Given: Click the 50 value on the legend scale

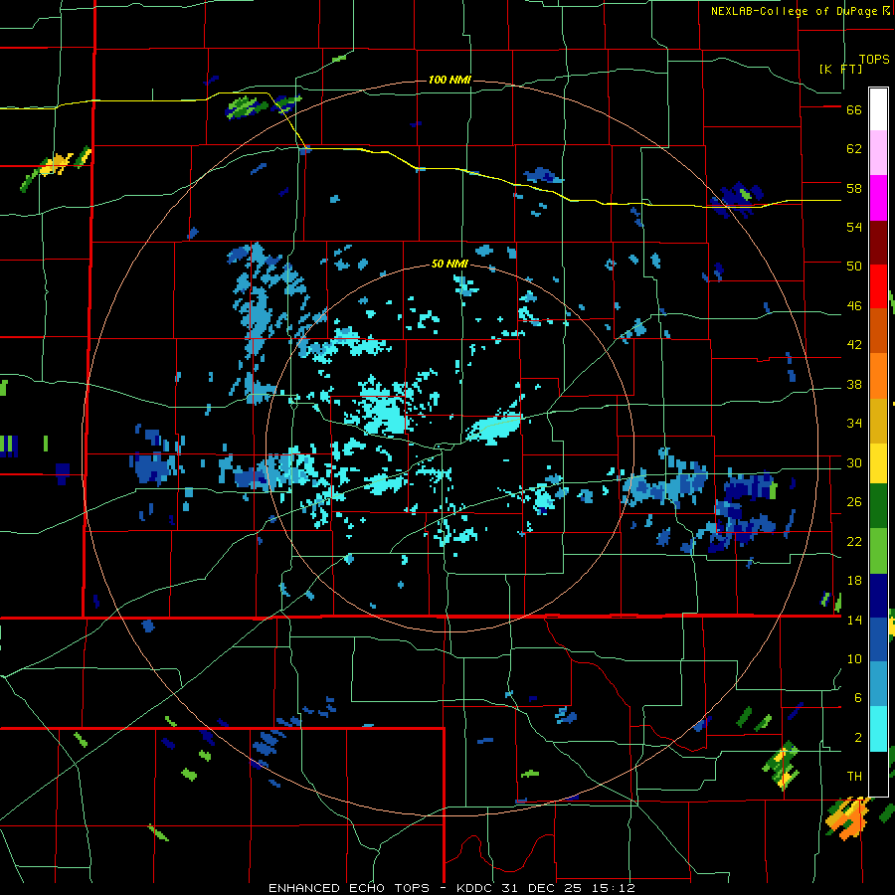Looking at the screenshot, I should pyautogui.click(x=854, y=267).
